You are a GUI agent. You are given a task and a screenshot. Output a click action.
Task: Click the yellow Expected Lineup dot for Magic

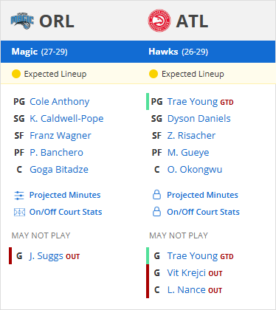[x=16, y=74]
